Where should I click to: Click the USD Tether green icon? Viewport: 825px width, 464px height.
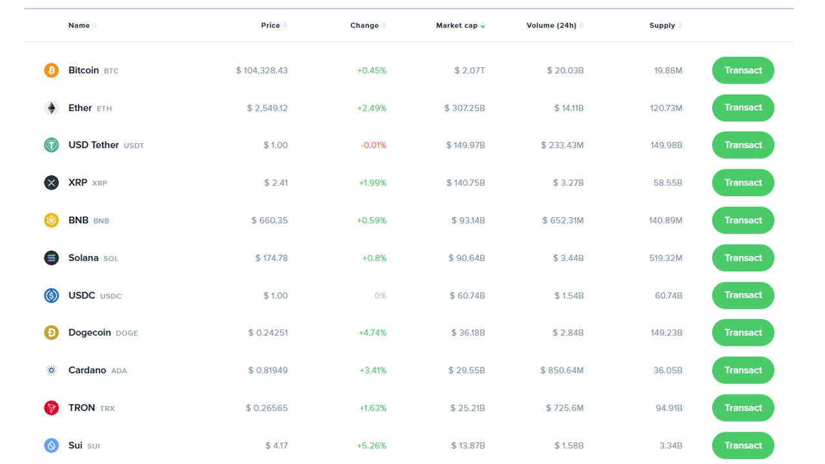point(51,145)
